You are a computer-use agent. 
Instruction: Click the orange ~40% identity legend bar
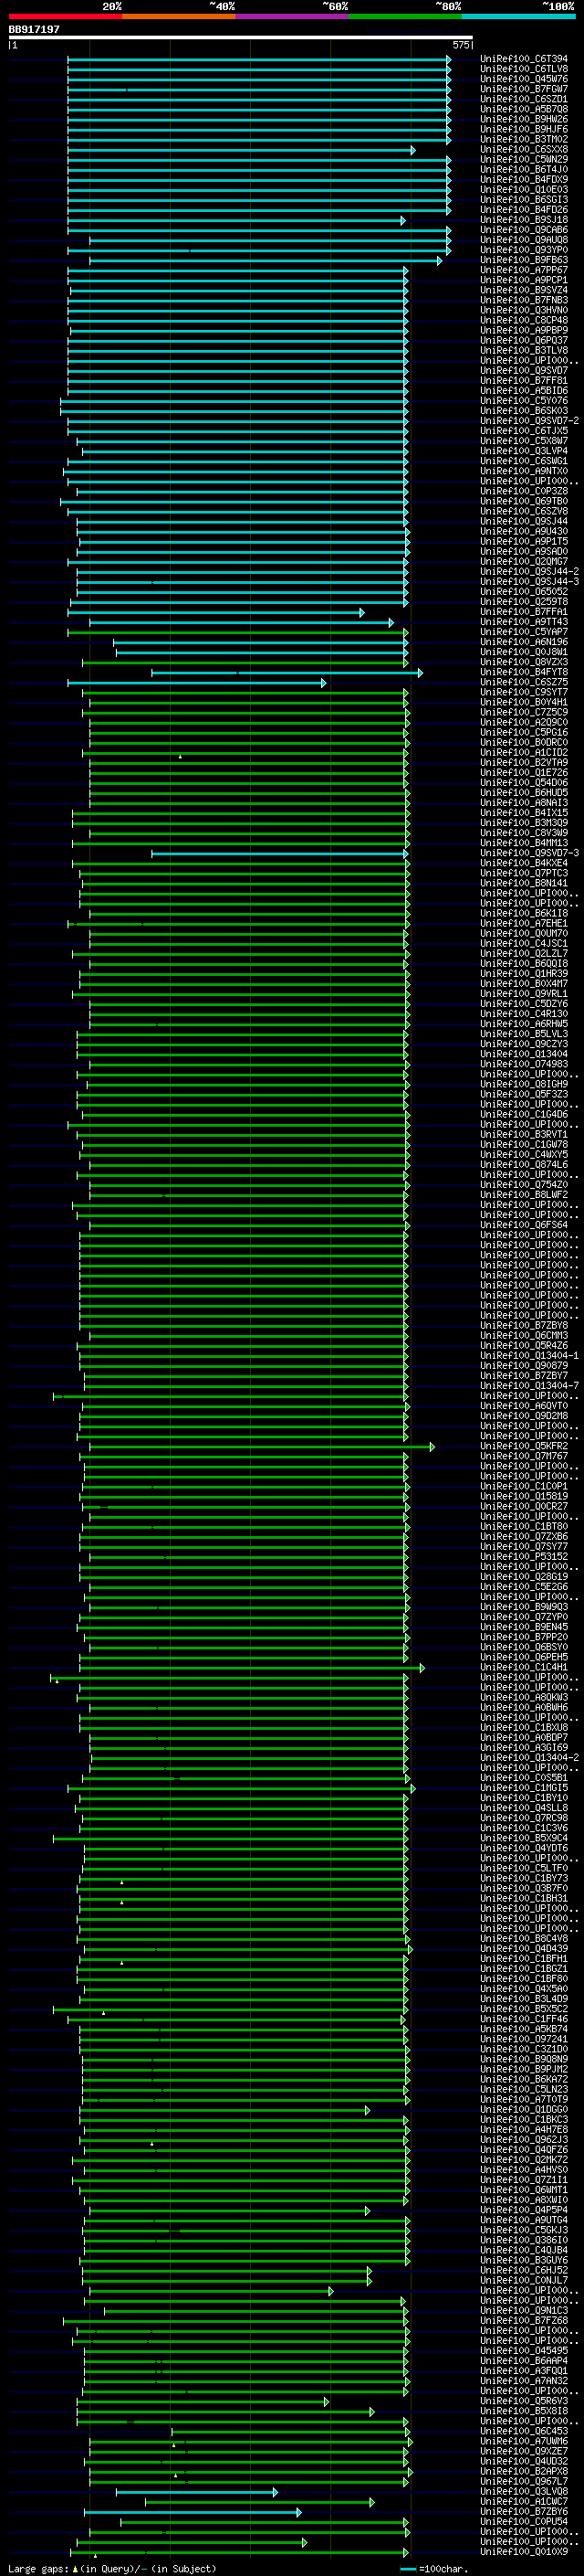pyautogui.click(x=179, y=17)
